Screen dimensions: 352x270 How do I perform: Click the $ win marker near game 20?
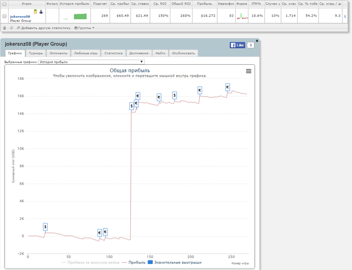(x=45, y=227)
